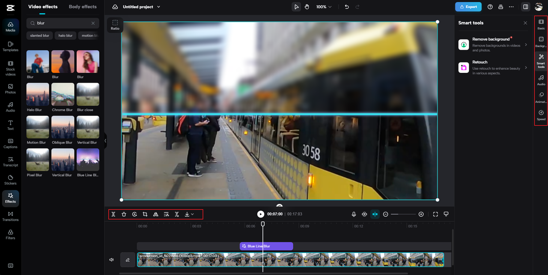This screenshot has width=548, height=275.
Task: Click the Export button
Action: click(468, 7)
